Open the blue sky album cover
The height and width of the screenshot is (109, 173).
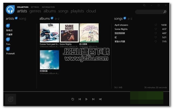point(50,60)
